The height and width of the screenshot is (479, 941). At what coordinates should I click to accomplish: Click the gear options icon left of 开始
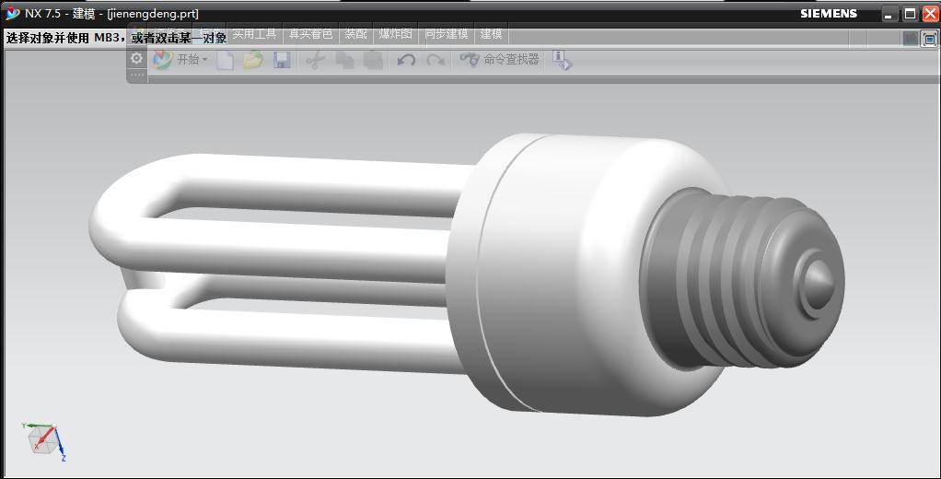tap(137, 58)
